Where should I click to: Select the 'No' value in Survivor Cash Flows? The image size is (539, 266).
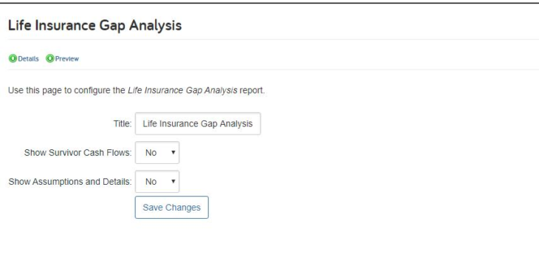coord(151,152)
